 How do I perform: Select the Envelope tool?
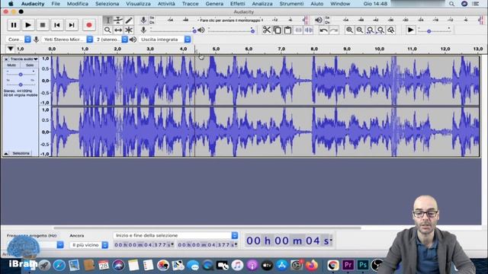118,21
